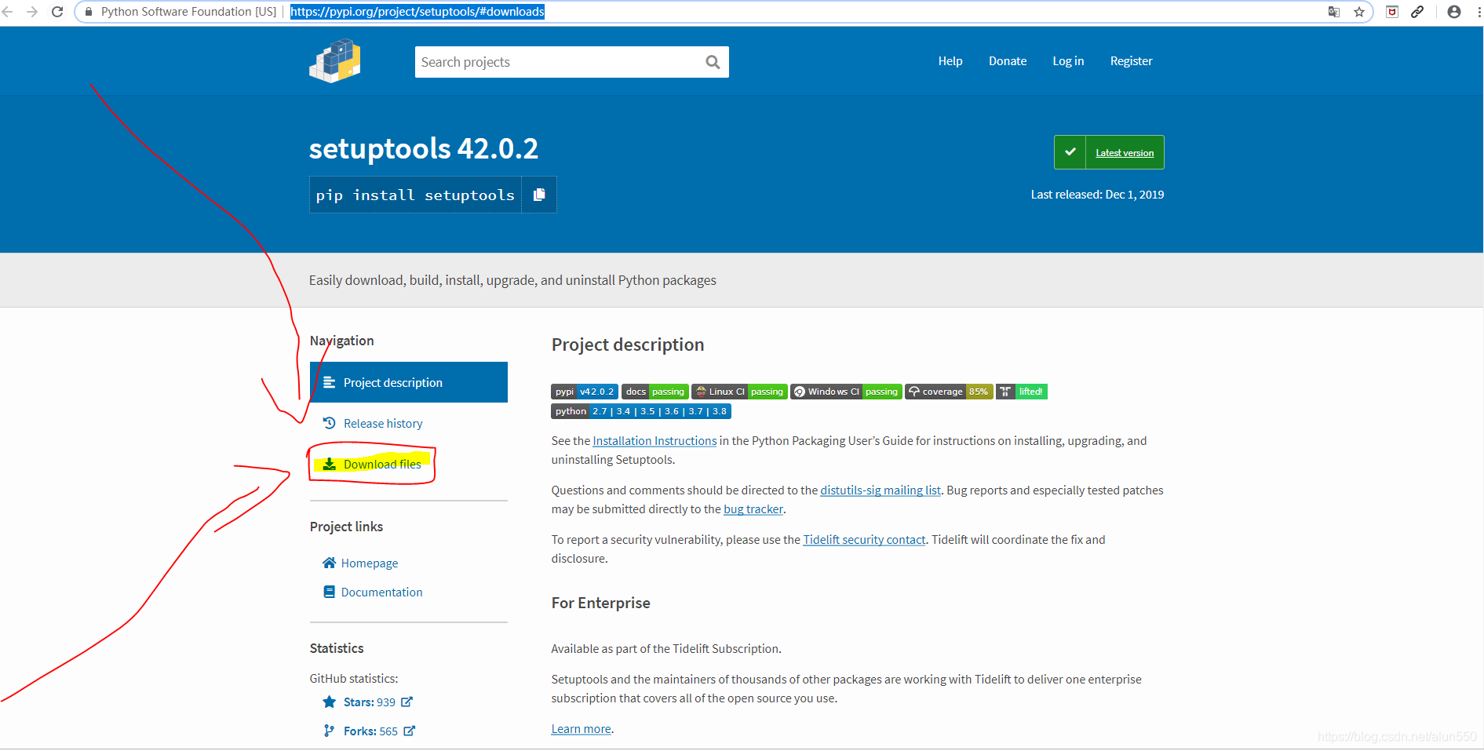Open the Release history tab
Image resolution: width=1484 pixels, height=751 pixels.
(x=383, y=424)
